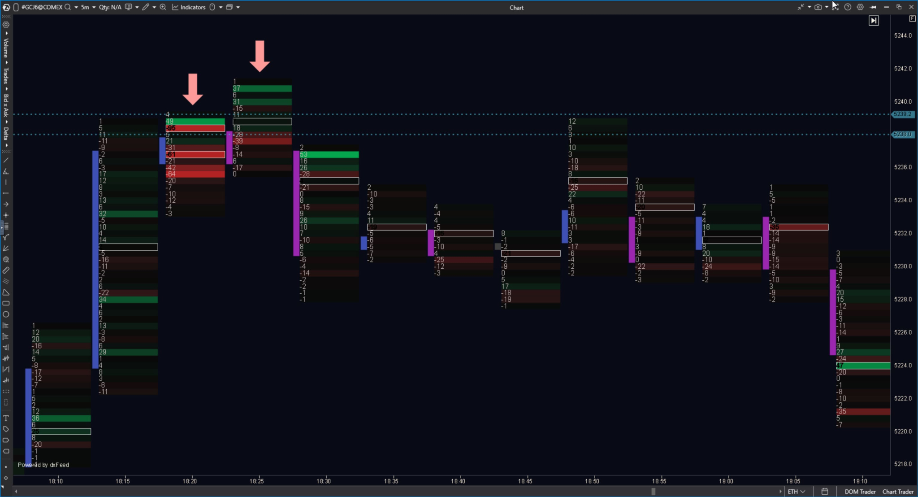Toggle the pin window icon
Image resolution: width=918 pixels, height=497 pixels.
[873, 7]
